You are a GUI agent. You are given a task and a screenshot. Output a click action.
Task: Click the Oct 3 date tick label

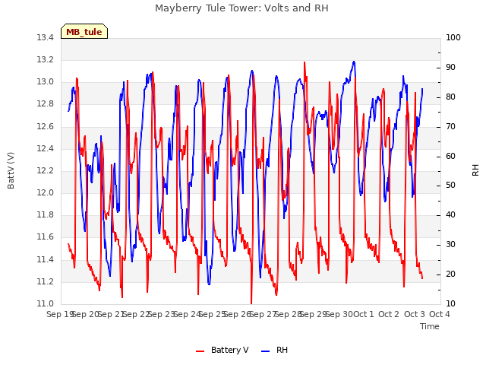tap(414, 314)
